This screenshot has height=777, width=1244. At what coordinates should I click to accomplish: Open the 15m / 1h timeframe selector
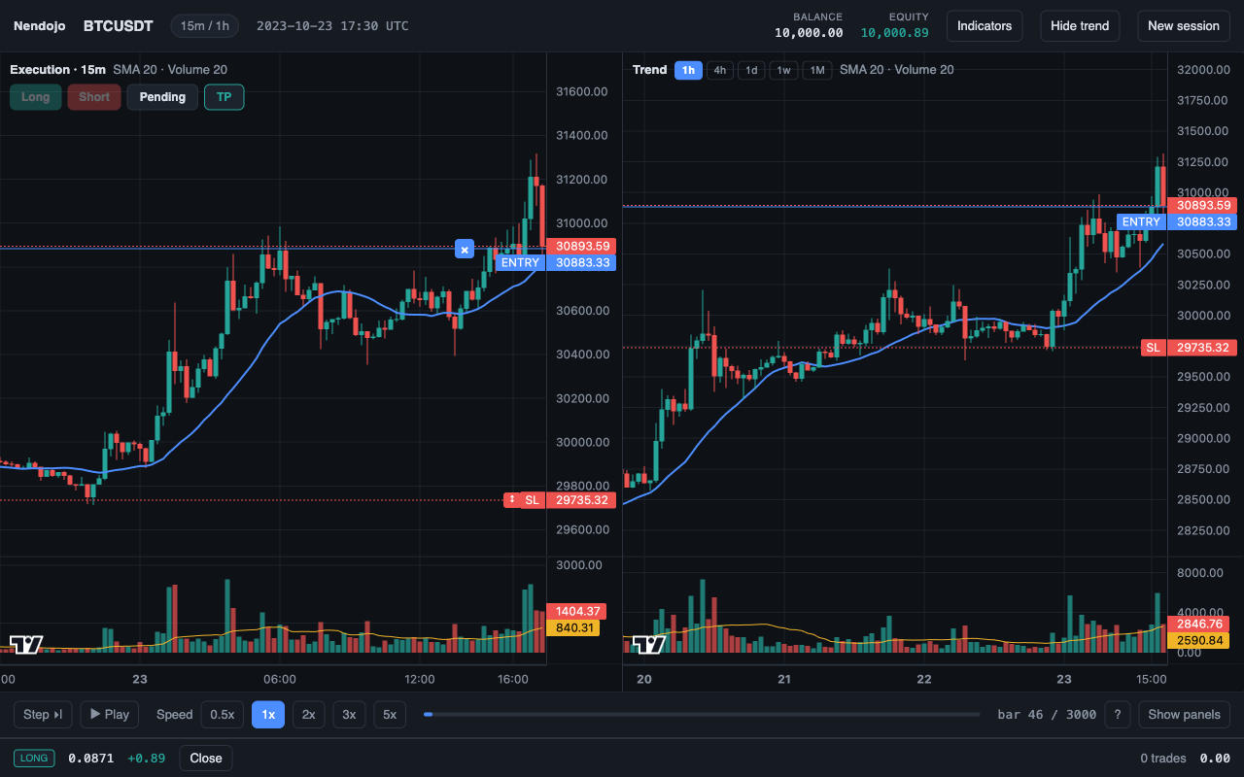[204, 26]
